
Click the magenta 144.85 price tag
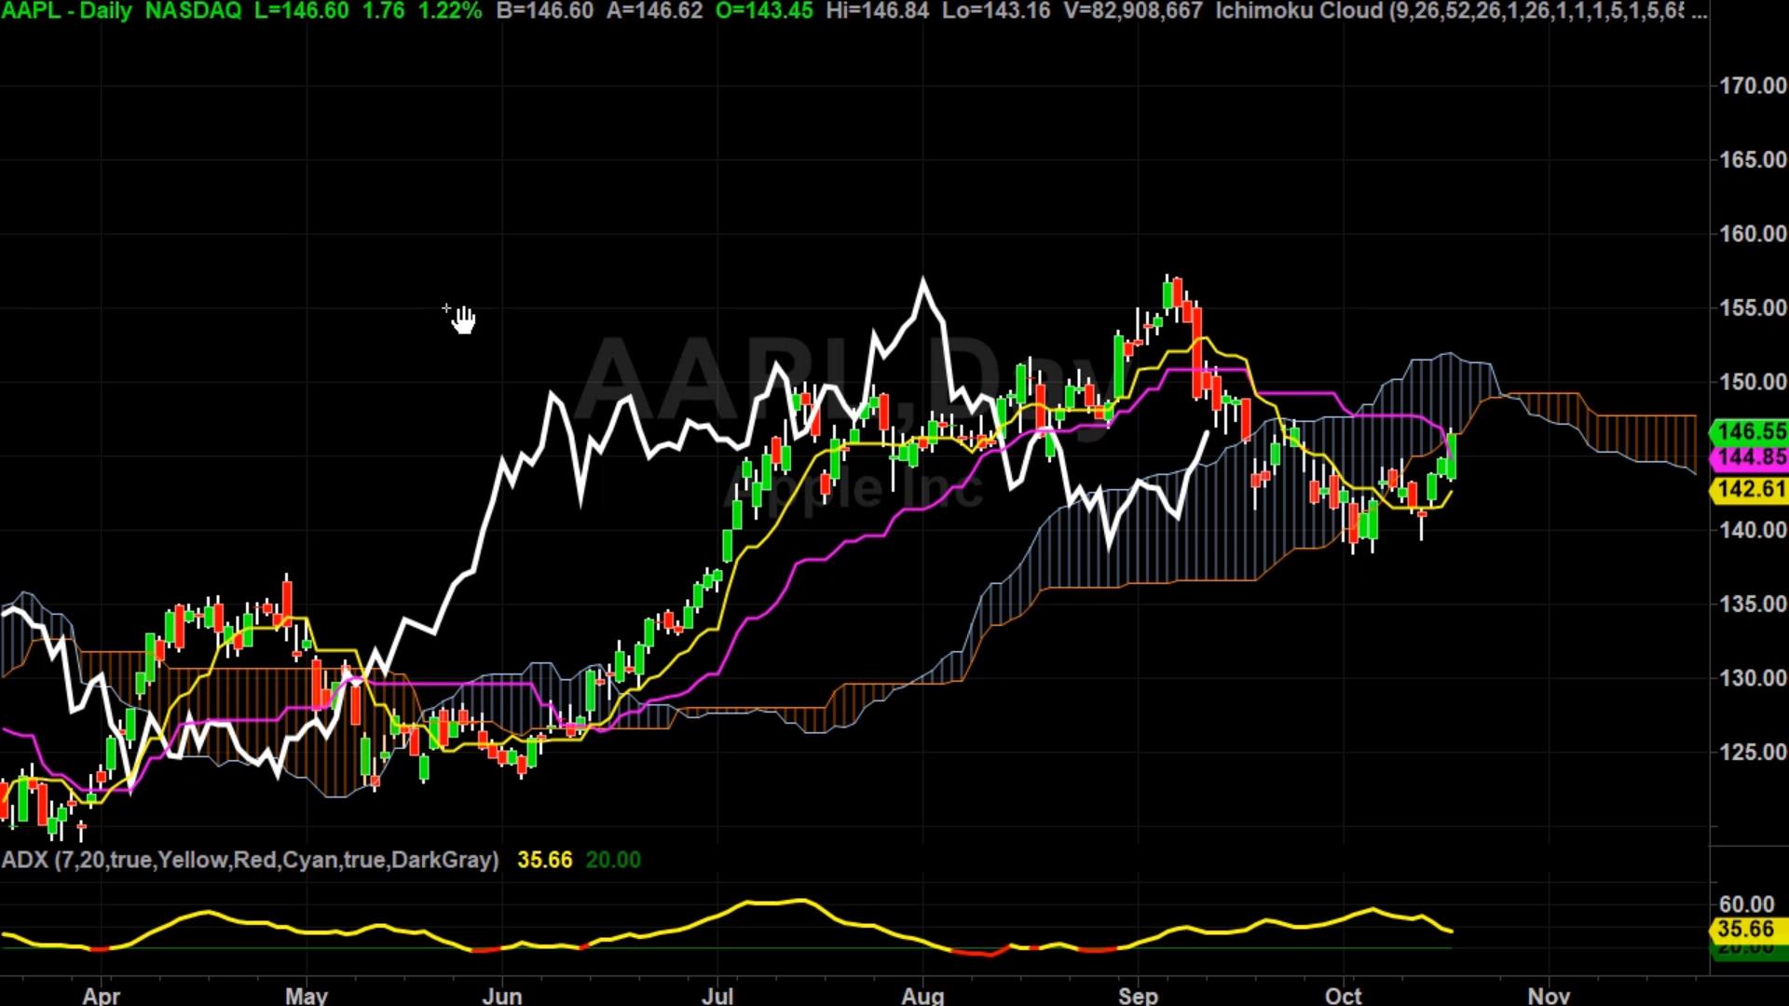click(1749, 457)
